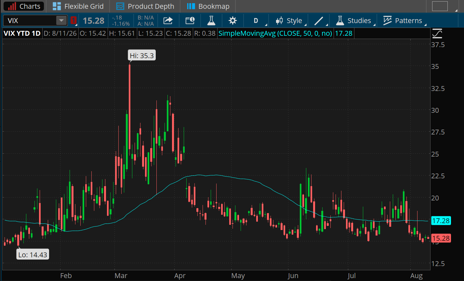Click the Lo: 14.43 price bubble

pyautogui.click(x=33, y=255)
